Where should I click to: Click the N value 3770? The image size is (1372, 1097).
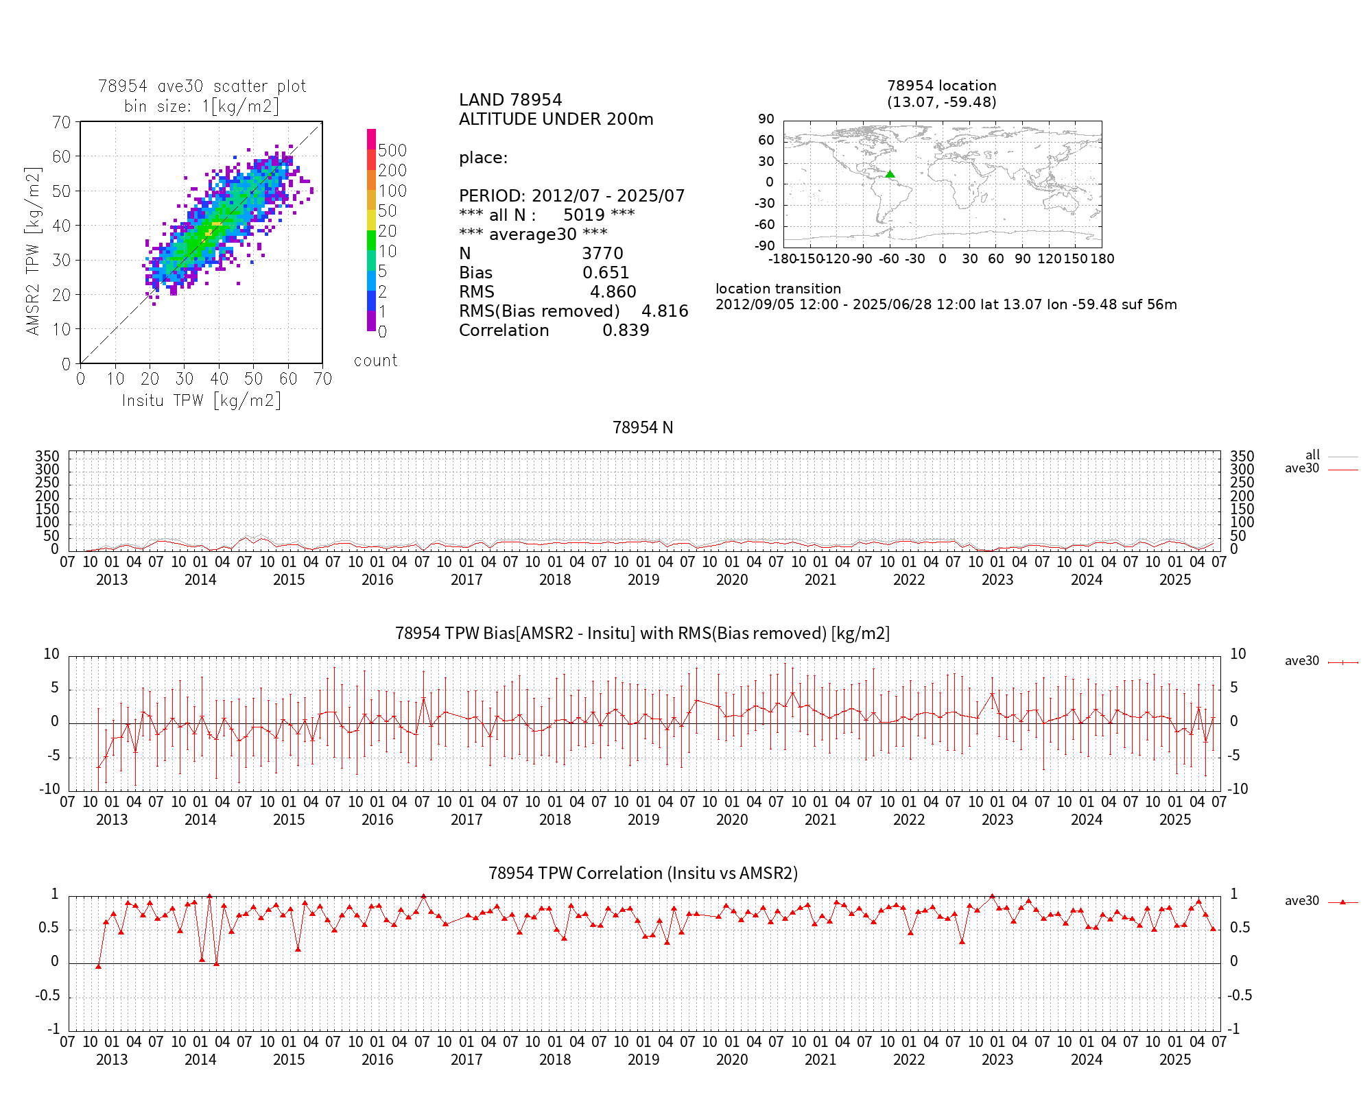(x=602, y=254)
